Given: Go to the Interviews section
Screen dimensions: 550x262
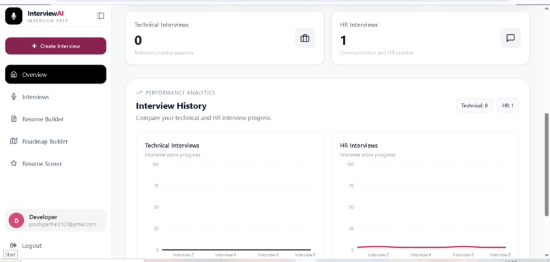Looking at the screenshot, I should coord(55,97).
